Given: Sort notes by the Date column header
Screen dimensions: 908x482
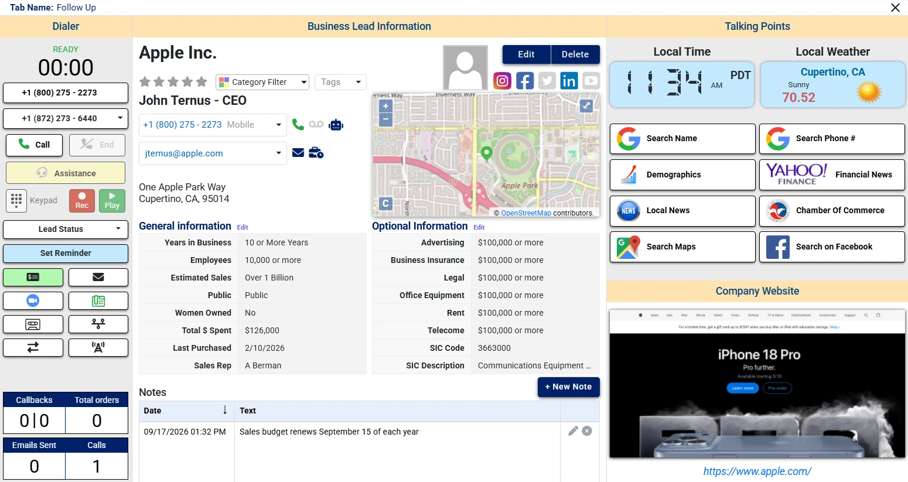Looking at the screenshot, I should click(186, 411).
